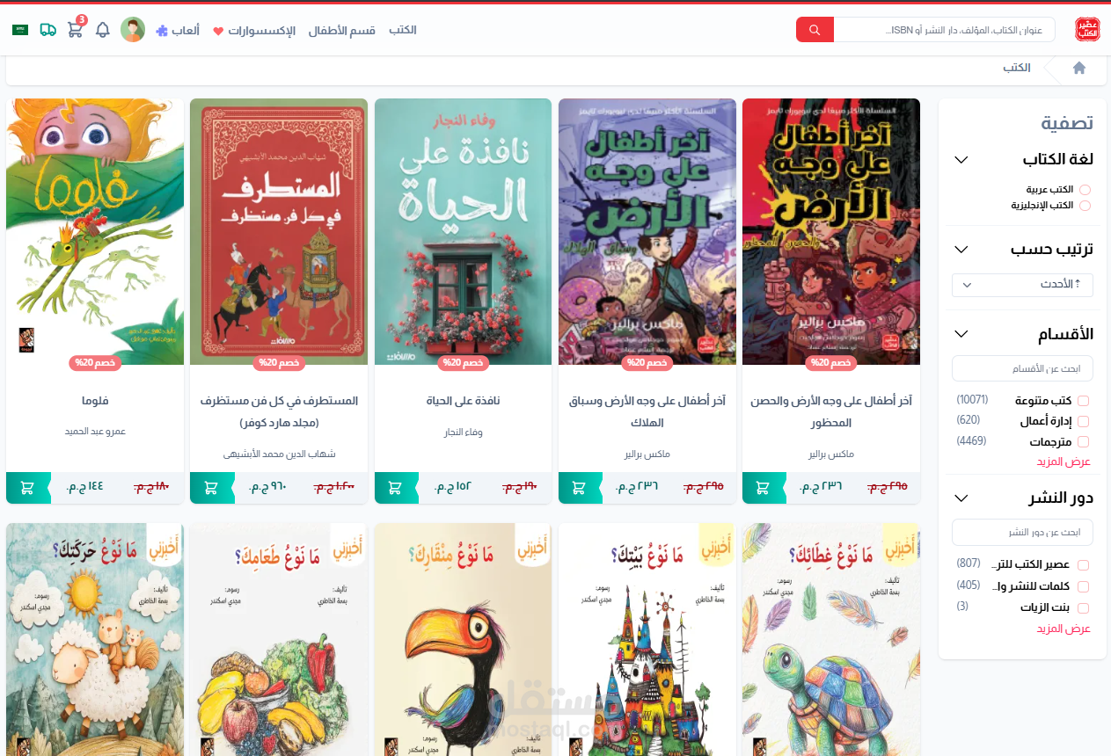
Task: Focus the publisher search field ابحث عن دور النشر
Action: click(x=1022, y=533)
